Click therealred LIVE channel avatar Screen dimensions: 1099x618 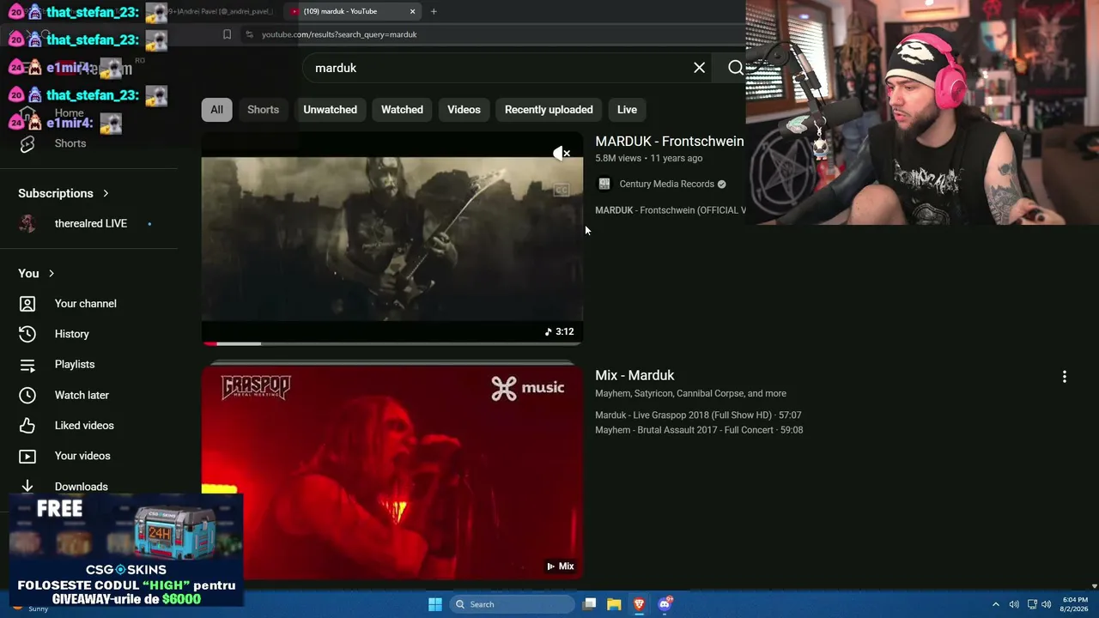(x=27, y=223)
